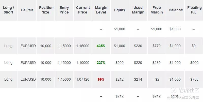Click the Margin Level column header
Image resolution: width=203 pixels, height=102 pixels.
click(x=101, y=10)
